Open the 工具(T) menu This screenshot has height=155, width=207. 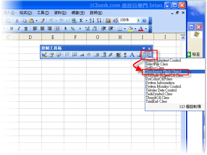pyautogui.click(x=43, y=13)
